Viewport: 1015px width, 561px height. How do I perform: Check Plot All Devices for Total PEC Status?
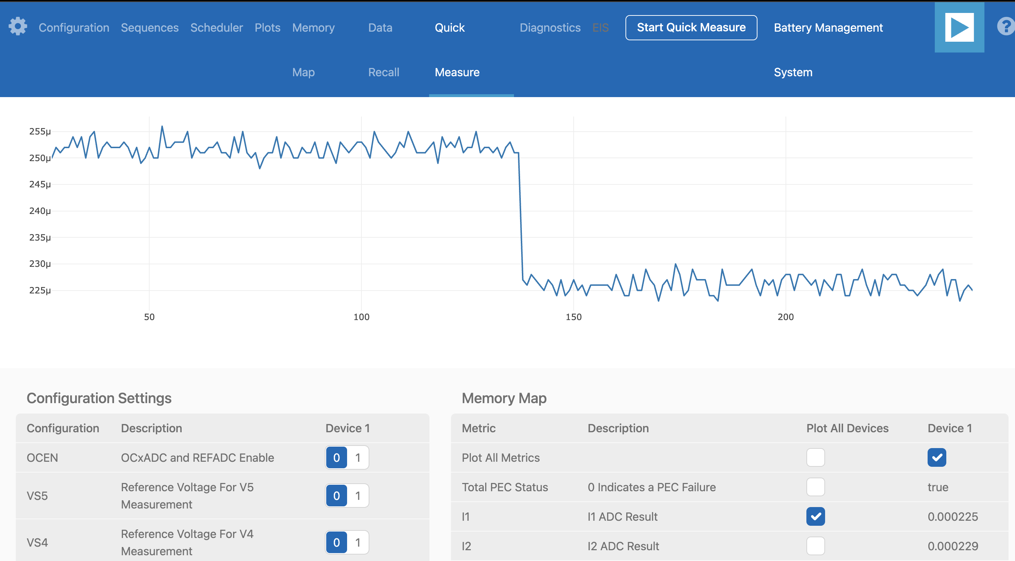coord(815,487)
